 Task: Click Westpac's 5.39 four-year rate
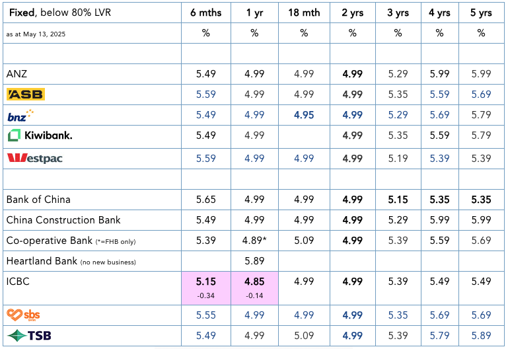(440, 159)
